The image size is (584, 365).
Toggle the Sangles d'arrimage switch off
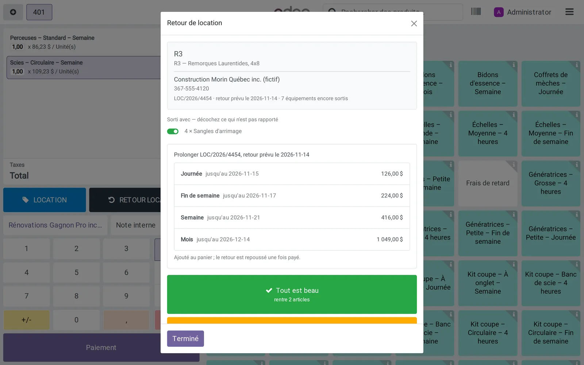(x=173, y=131)
